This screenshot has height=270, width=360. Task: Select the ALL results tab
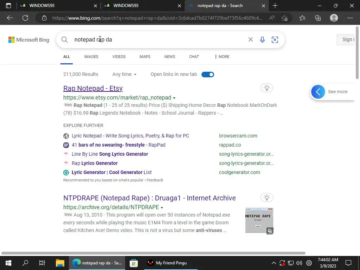click(66, 57)
